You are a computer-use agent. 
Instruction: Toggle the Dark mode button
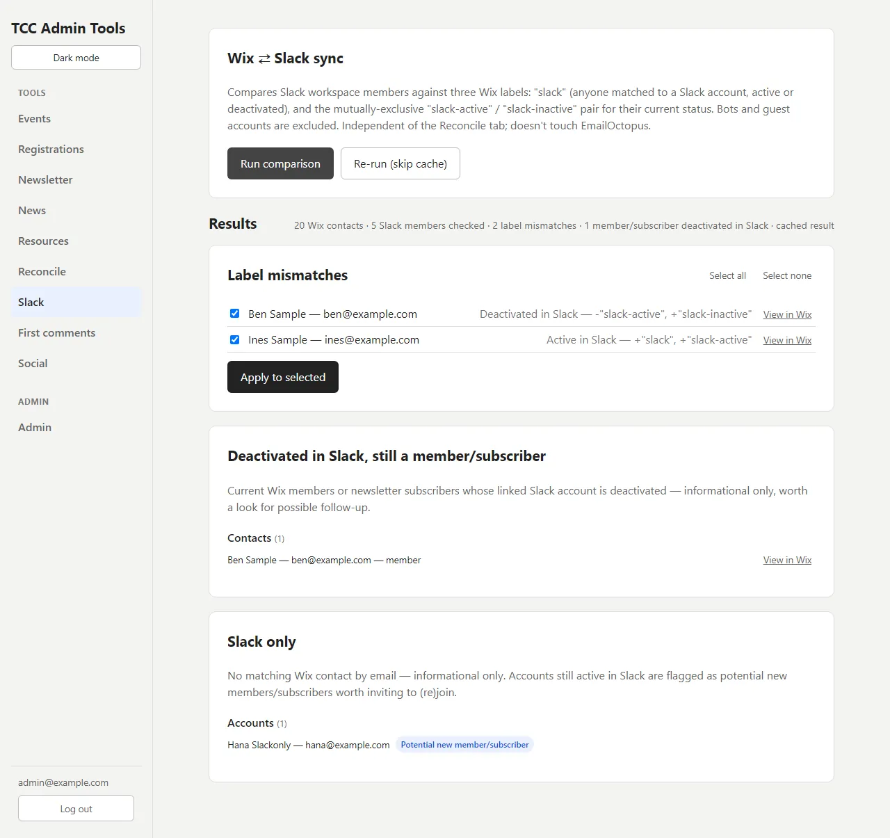point(76,58)
